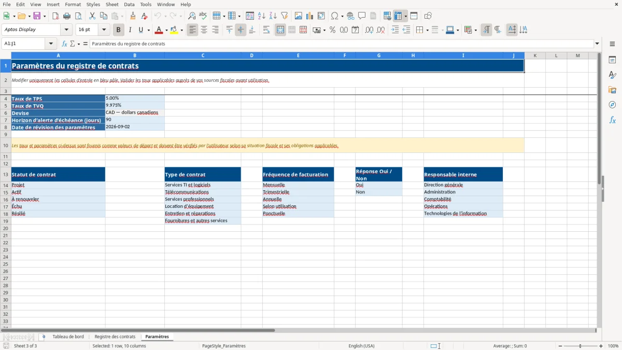Export directly as PDF
622x350 pixels.
click(55, 16)
